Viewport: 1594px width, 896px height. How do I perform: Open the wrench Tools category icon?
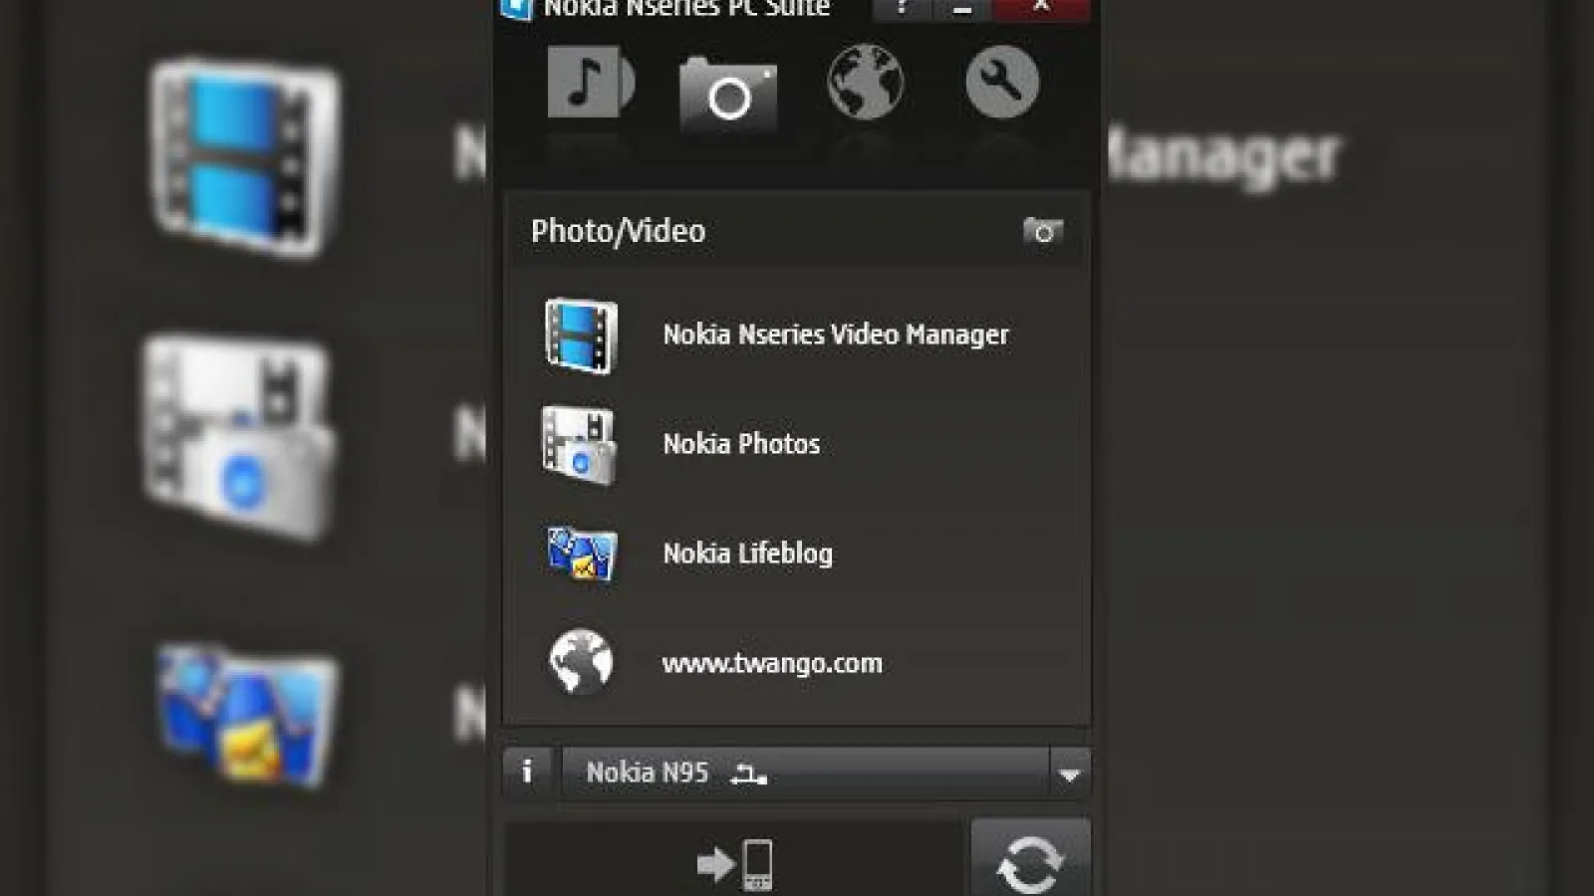1001,82
